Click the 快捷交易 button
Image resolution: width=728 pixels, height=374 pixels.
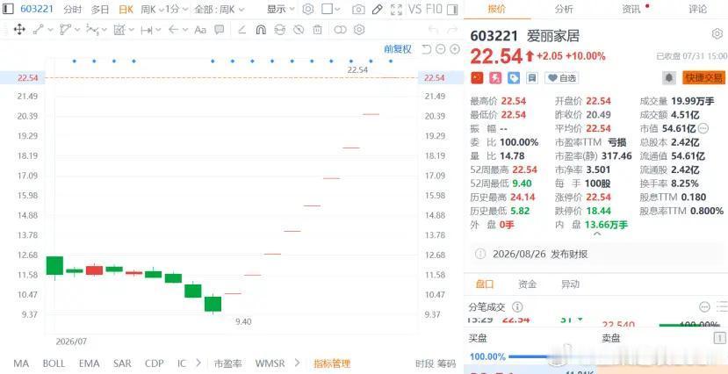[x=703, y=78]
